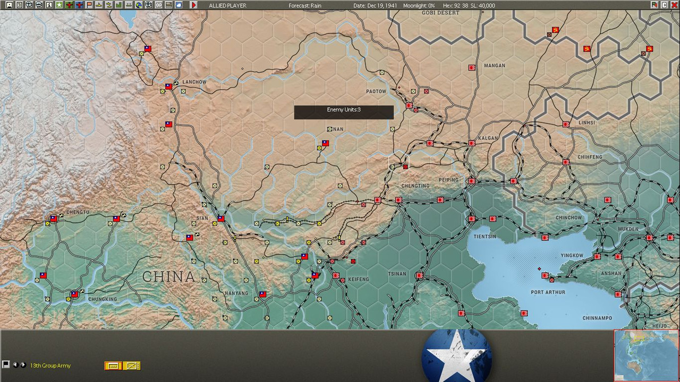Click the 'Moonlight: 0%' status text
This screenshot has width=680, height=382.
(x=419, y=5)
